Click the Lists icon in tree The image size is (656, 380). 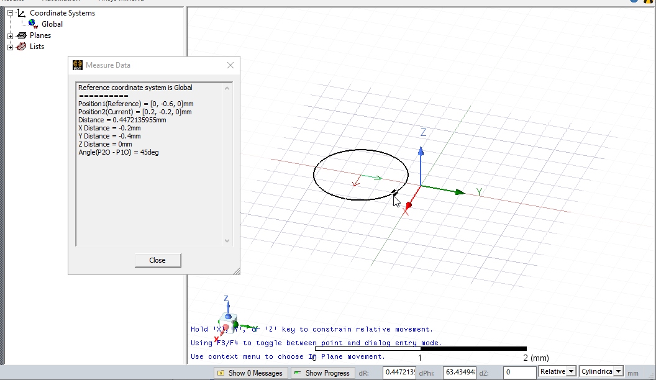click(x=21, y=47)
